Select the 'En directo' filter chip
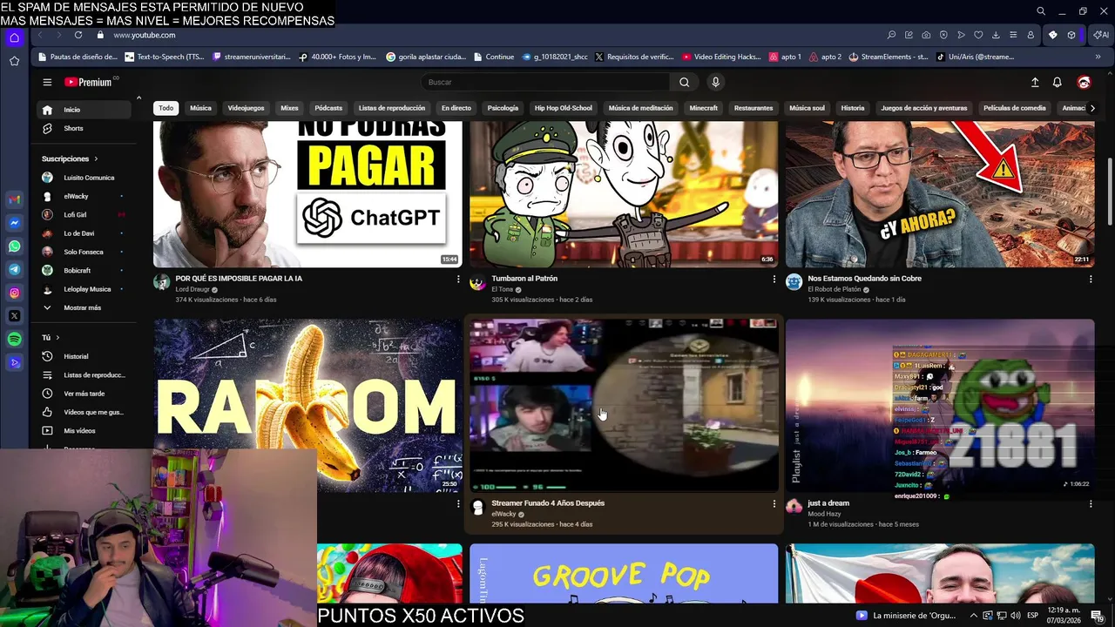Viewport: 1115px width, 627px height. [x=456, y=108]
